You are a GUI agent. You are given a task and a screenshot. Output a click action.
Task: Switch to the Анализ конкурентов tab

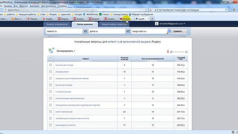point(57,24)
